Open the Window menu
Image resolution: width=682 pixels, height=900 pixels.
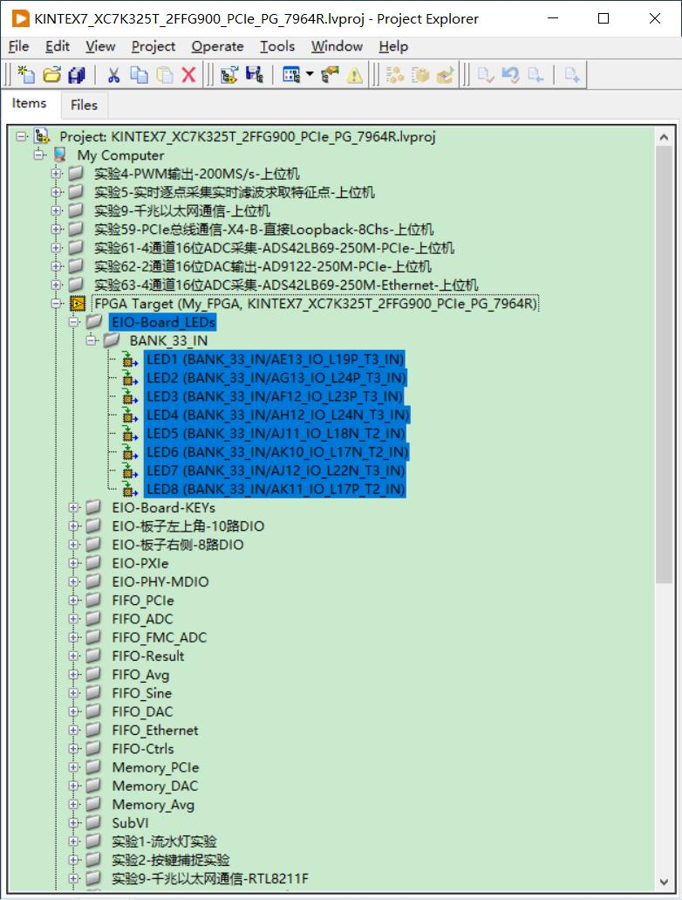337,46
